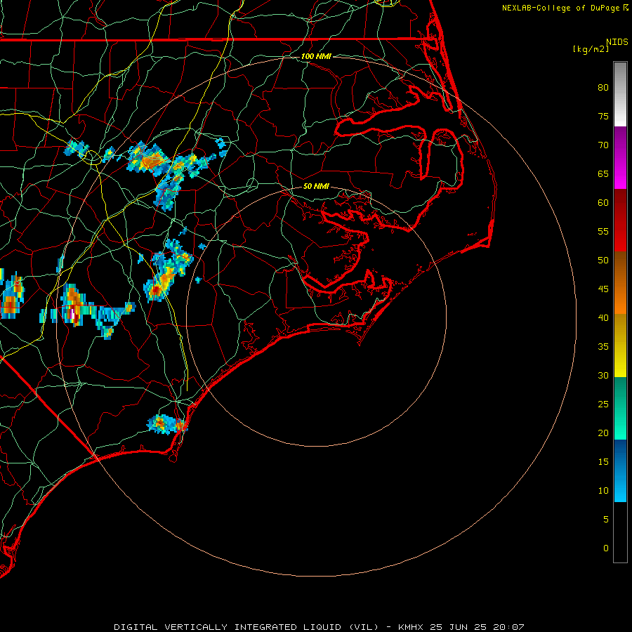This screenshot has height=632, width=632.
Task: Click the gray-white top of color bar
Action: coord(620,94)
